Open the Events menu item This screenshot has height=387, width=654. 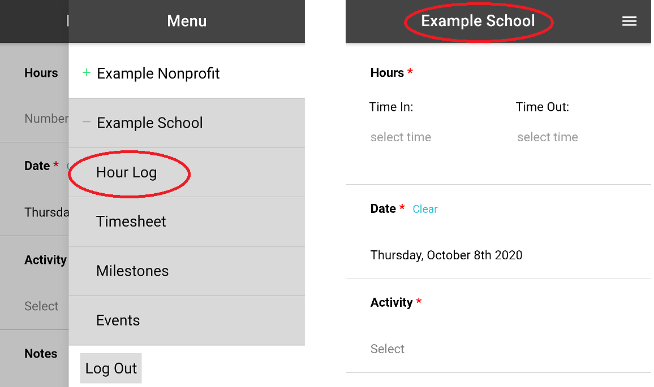tap(118, 320)
